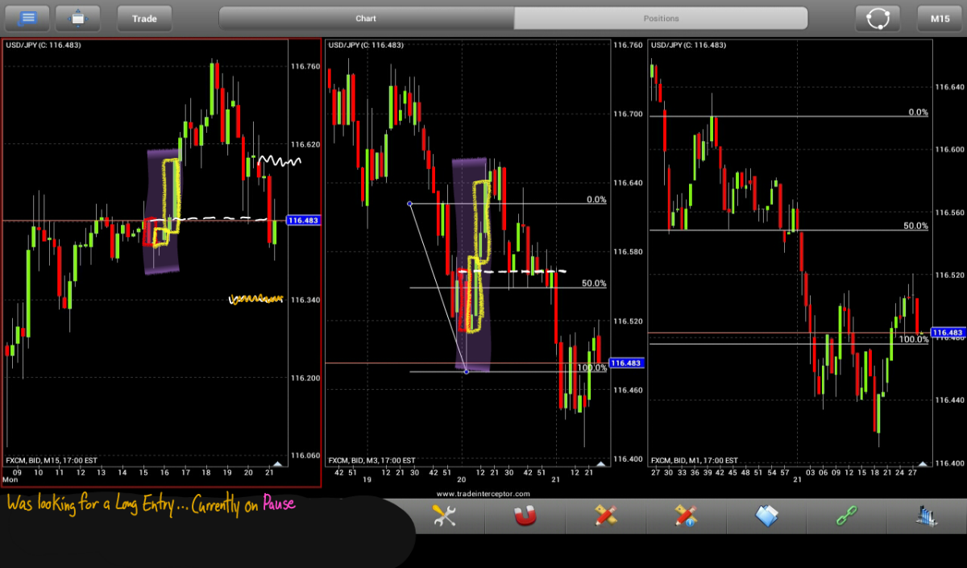This screenshot has width=967, height=568.
Task: Select the M3 chart's 116.483 price tag
Action: click(626, 363)
